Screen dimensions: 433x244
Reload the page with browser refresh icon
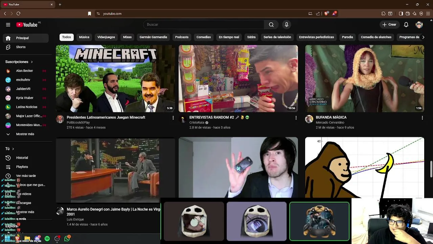[x=18, y=14]
